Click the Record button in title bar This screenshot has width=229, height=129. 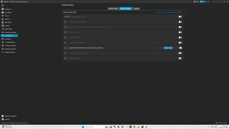[x=213, y=2]
